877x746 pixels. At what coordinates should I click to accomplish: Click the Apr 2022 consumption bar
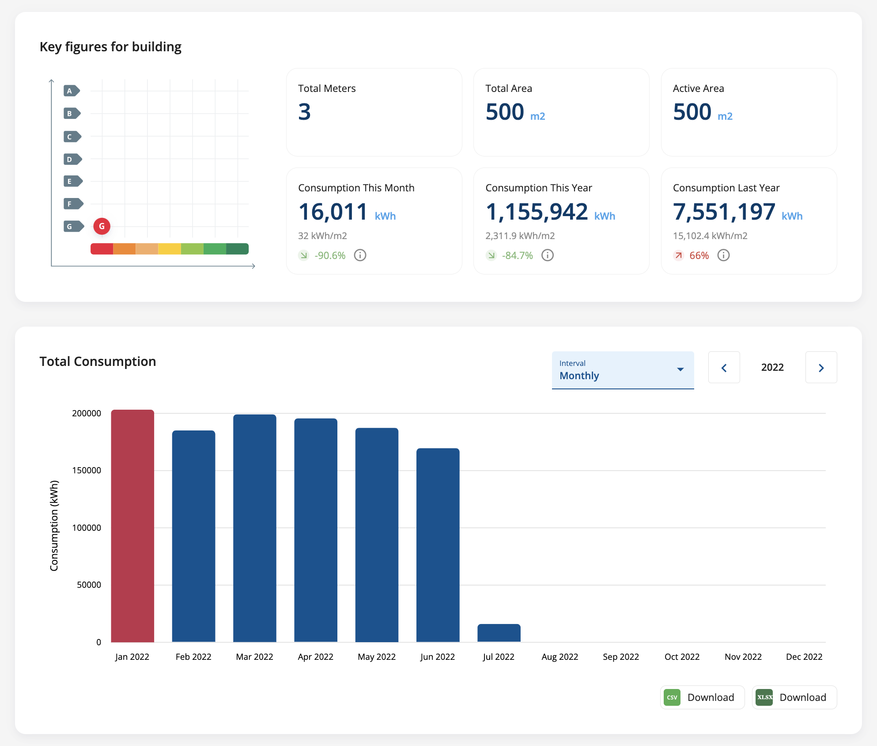(316, 530)
